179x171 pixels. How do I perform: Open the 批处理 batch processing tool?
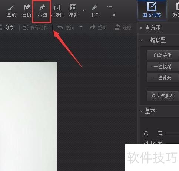point(58,11)
